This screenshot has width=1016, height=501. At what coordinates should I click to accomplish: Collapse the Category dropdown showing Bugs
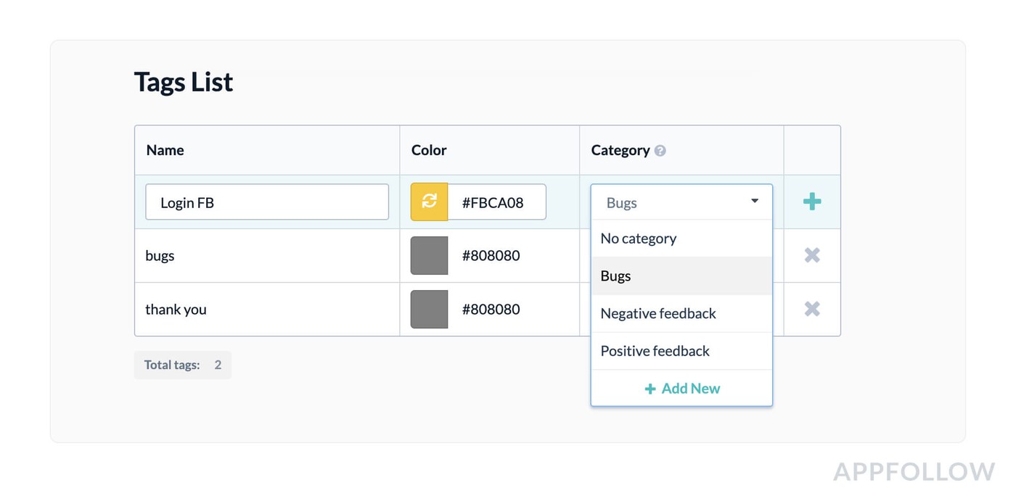[x=754, y=202]
